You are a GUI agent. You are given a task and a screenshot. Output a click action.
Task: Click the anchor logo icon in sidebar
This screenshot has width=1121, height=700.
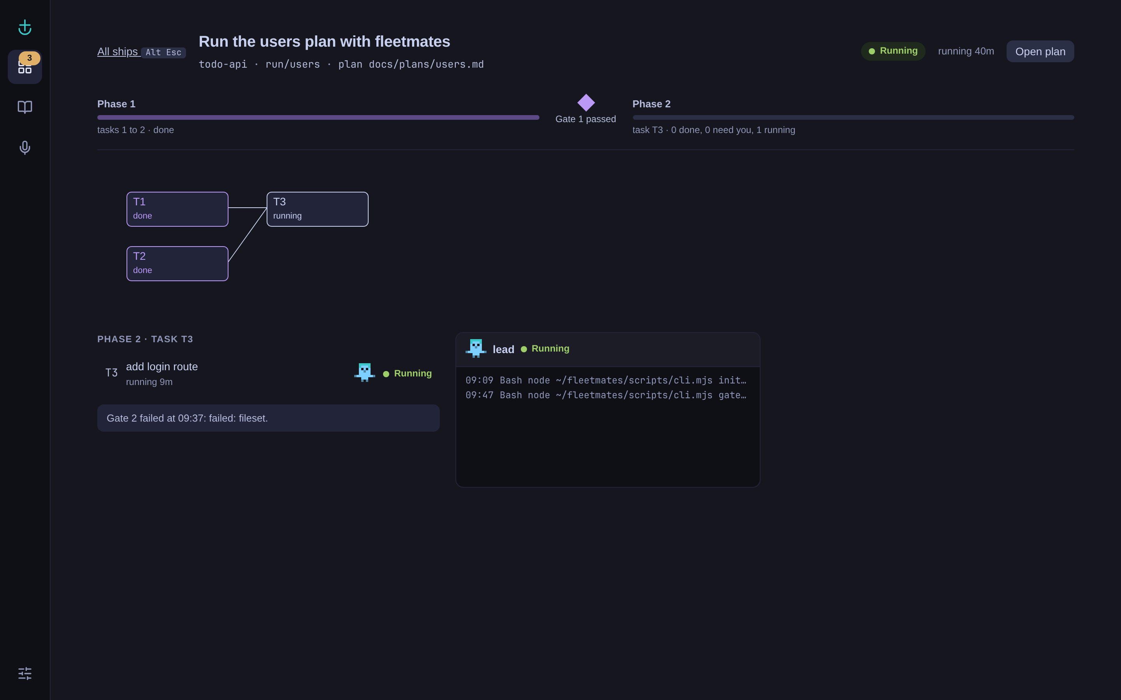25,27
